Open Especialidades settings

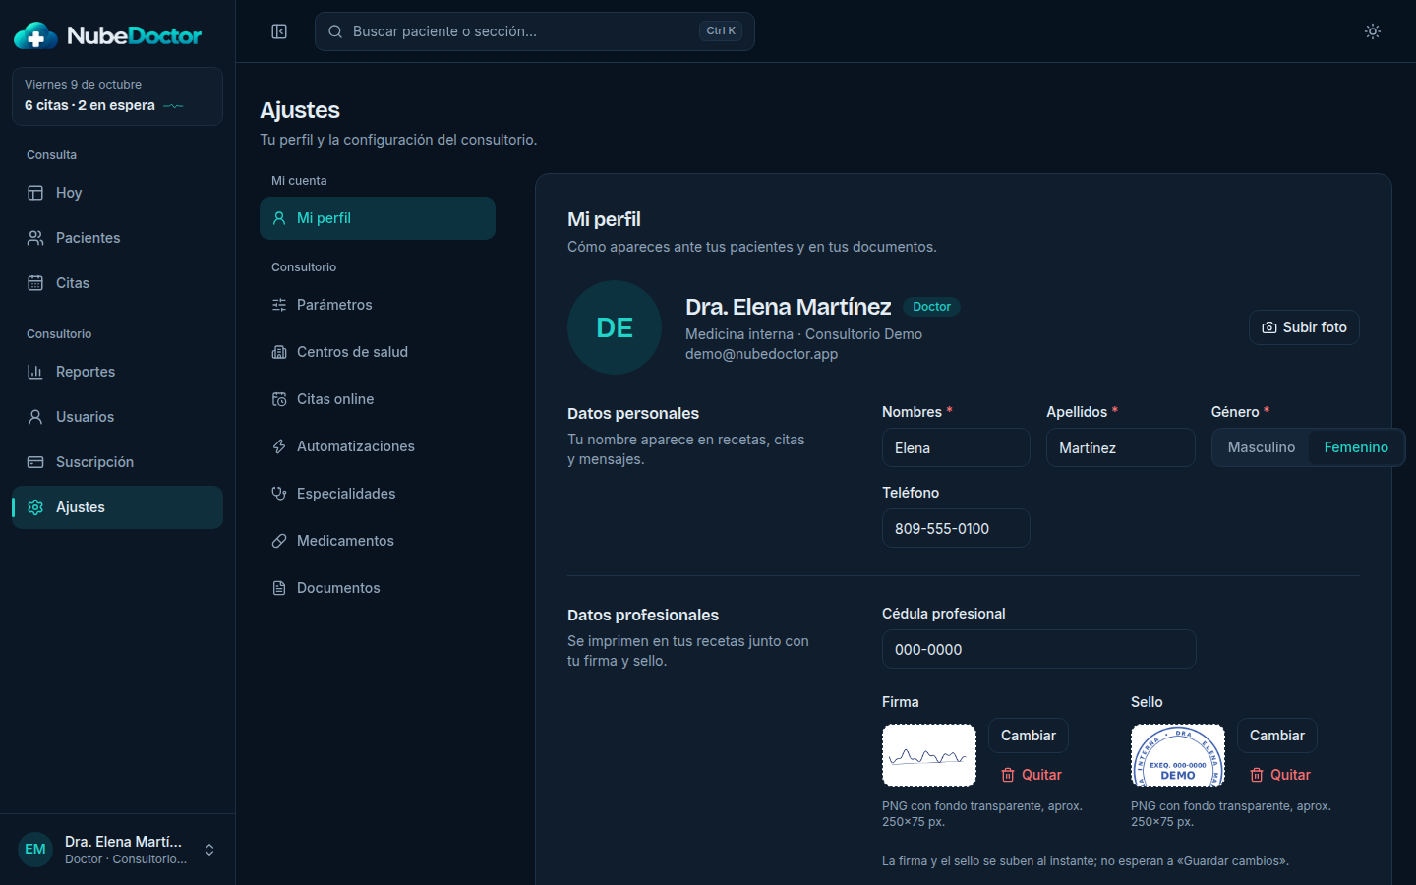[x=378, y=494]
